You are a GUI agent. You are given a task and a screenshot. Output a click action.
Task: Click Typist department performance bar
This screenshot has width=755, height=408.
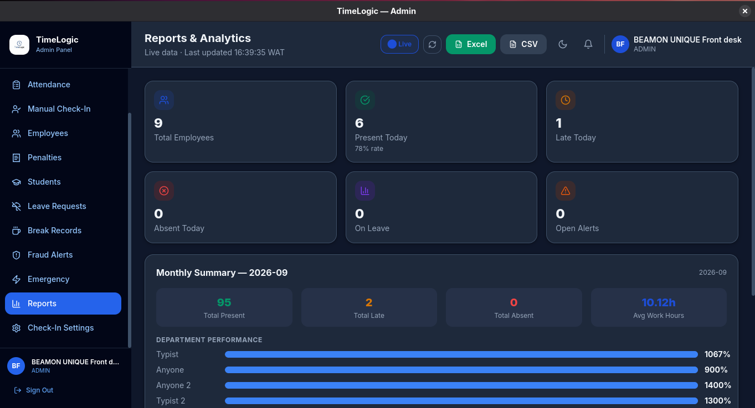point(461,354)
